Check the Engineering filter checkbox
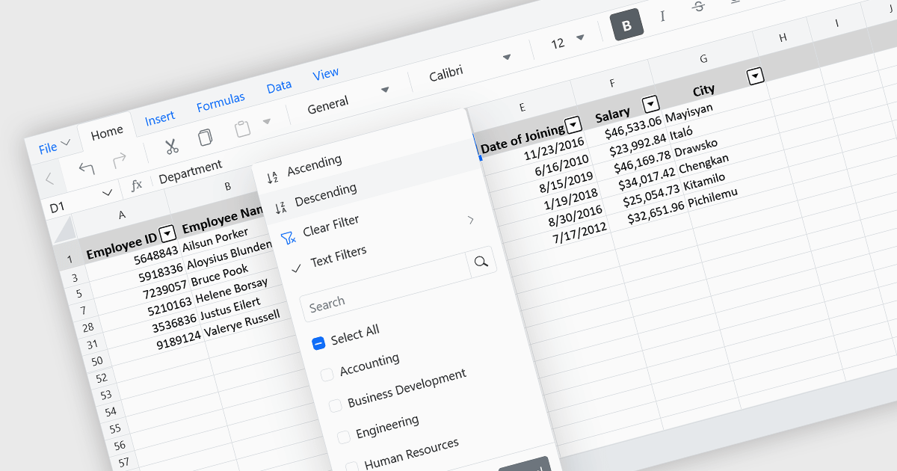This screenshot has height=471, width=897. (x=343, y=437)
